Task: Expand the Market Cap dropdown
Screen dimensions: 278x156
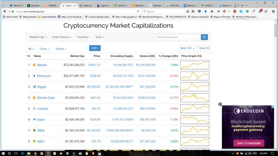Action: (38, 37)
